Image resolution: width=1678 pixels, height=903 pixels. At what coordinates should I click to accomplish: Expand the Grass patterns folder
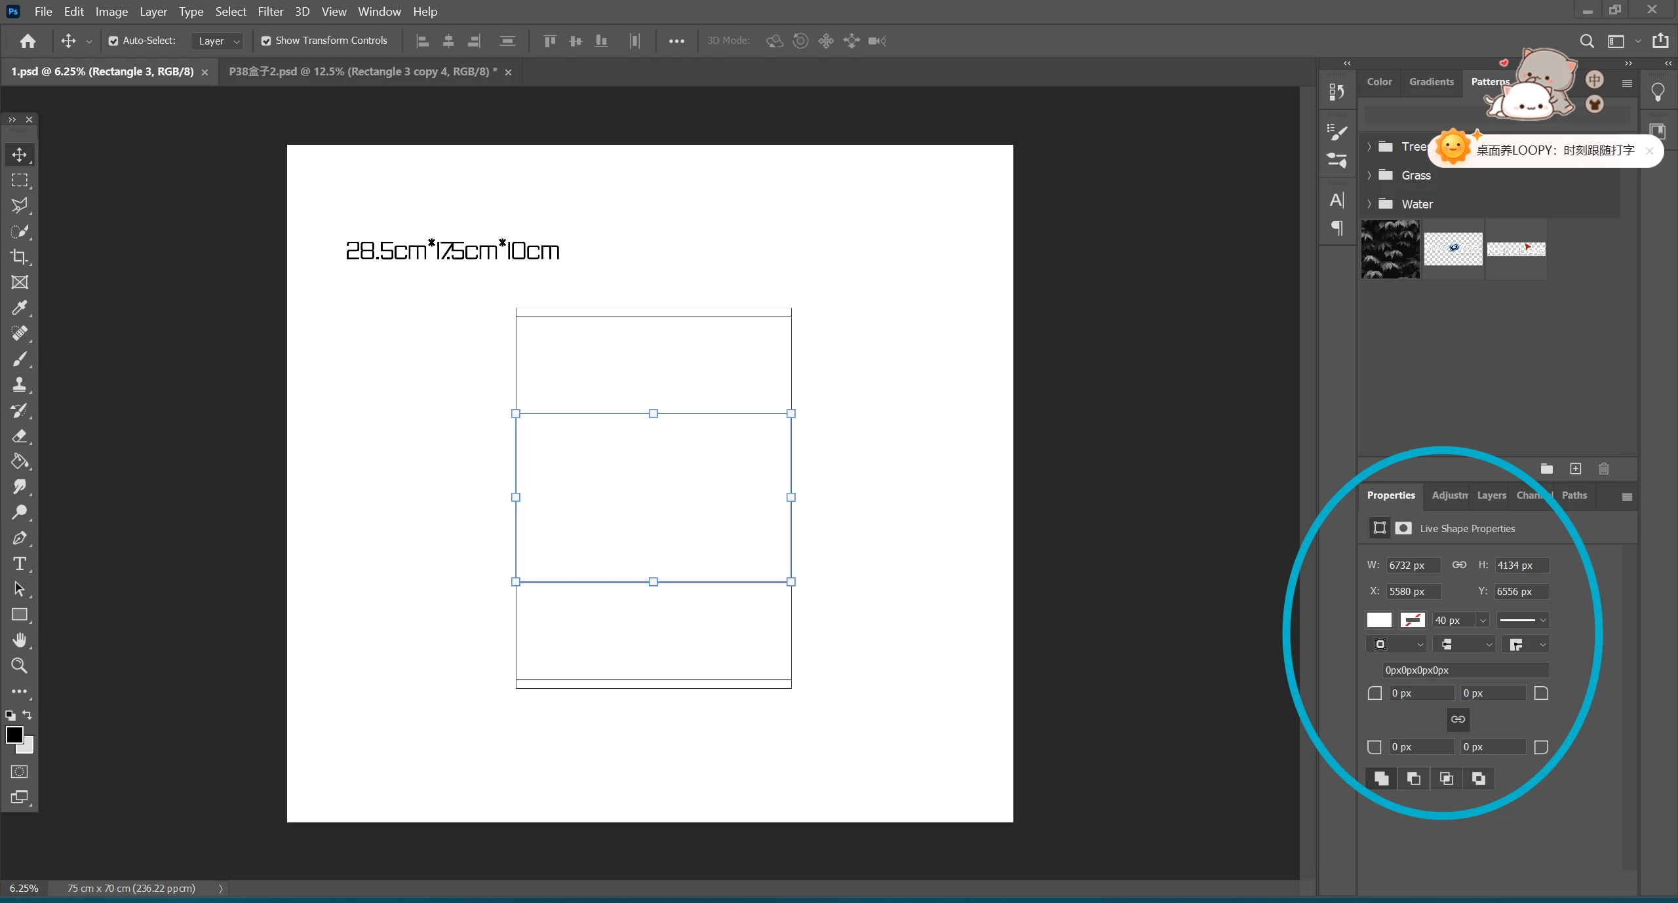(x=1369, y=176)
